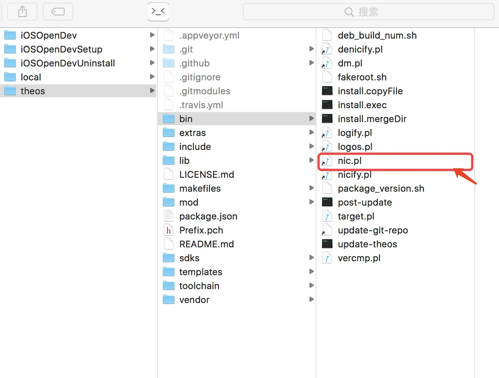Select the sdks folder icon
This screenshot has height=378, width=499.
(169, 258)
